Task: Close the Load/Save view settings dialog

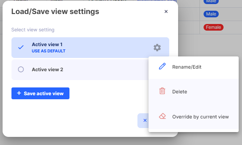Action: point(166,11)
